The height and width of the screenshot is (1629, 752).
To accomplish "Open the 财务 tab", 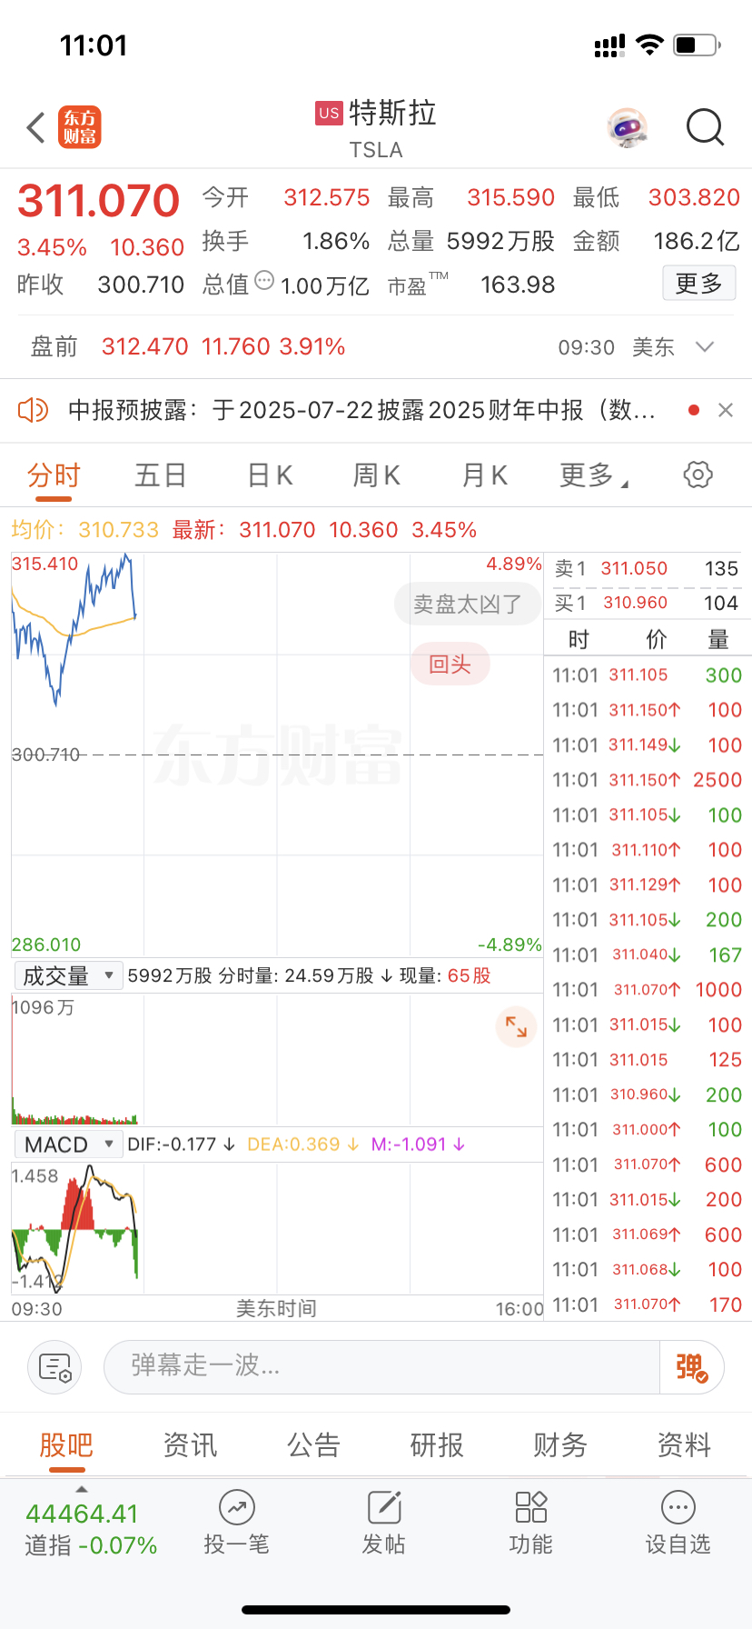I will [560, 1444].
